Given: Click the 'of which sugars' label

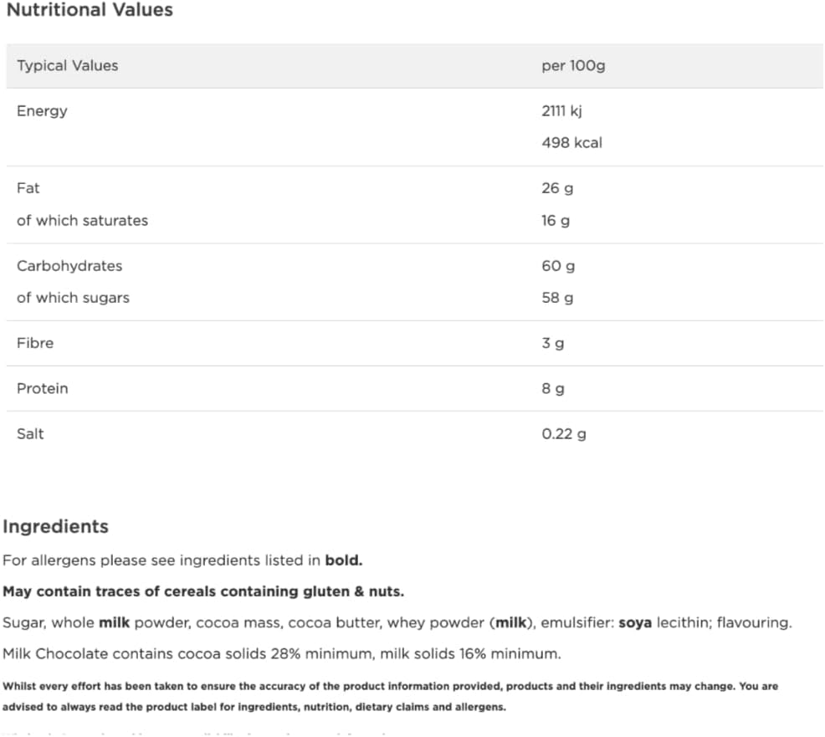Looking at the screenshot, I should click(73, 298).
